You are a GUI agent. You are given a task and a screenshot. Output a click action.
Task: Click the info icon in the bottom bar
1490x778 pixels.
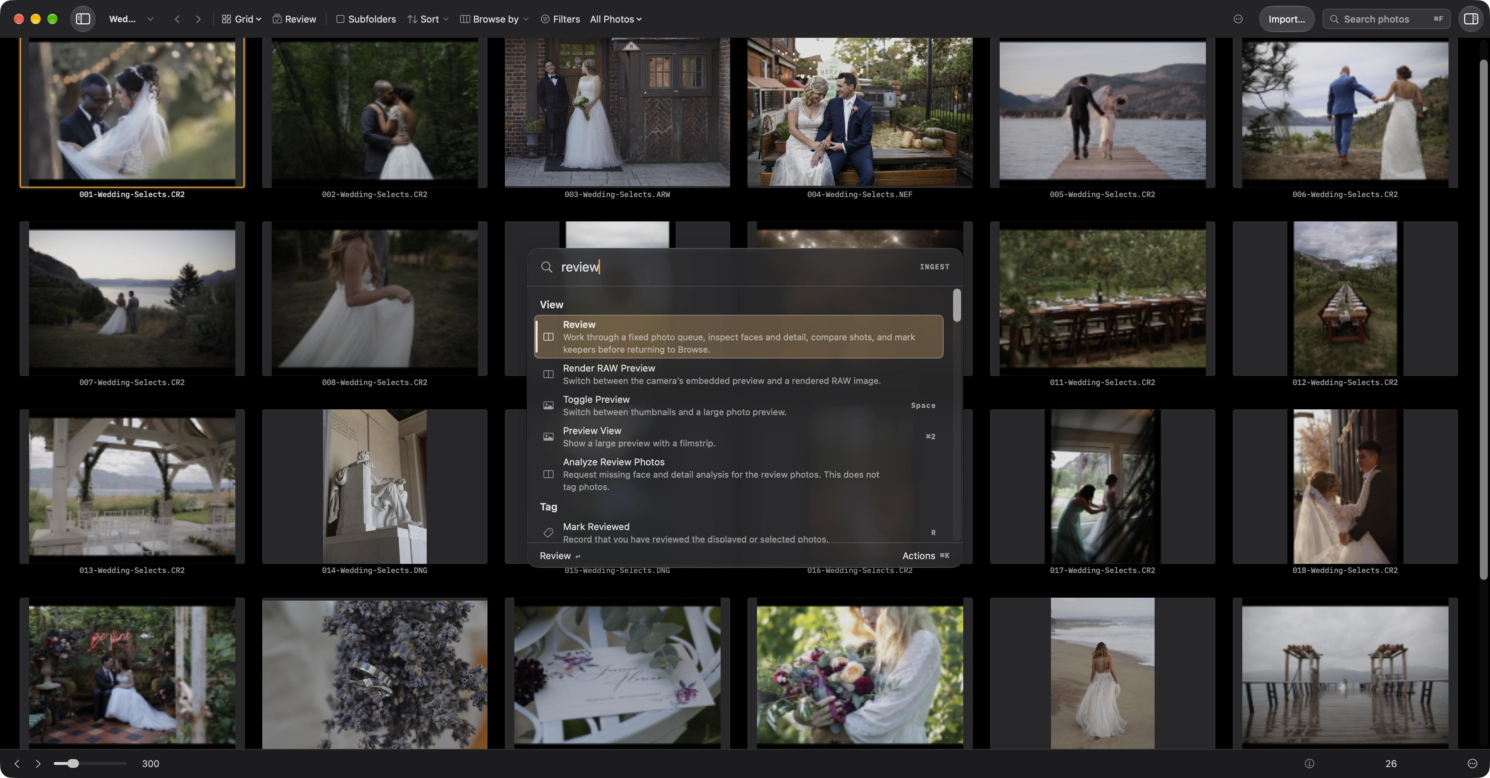click(1310, 763)
